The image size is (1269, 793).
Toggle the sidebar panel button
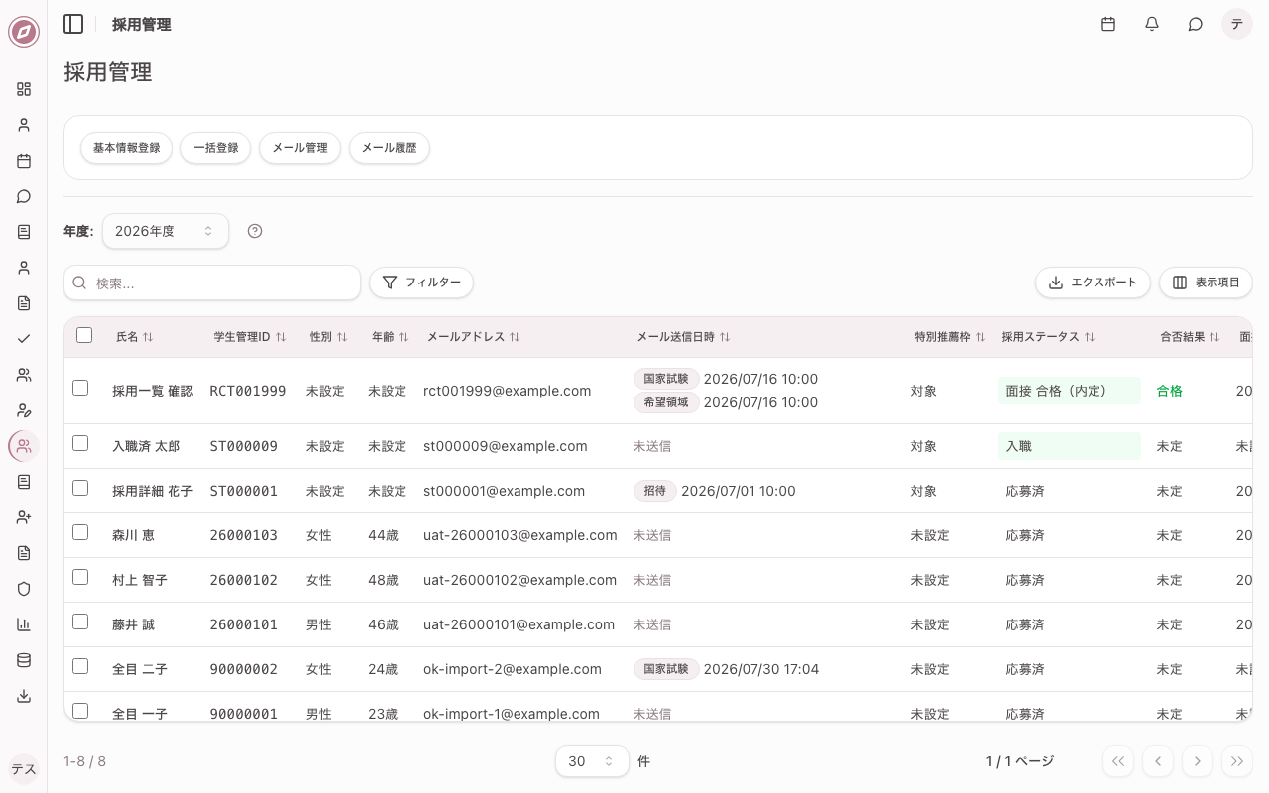pos(73,24)
